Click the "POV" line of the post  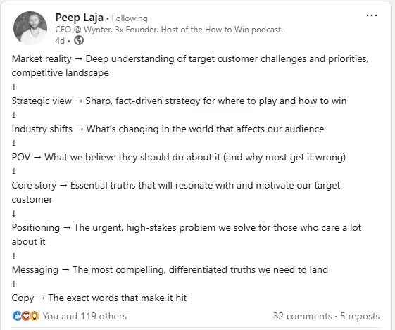[179, 158]
